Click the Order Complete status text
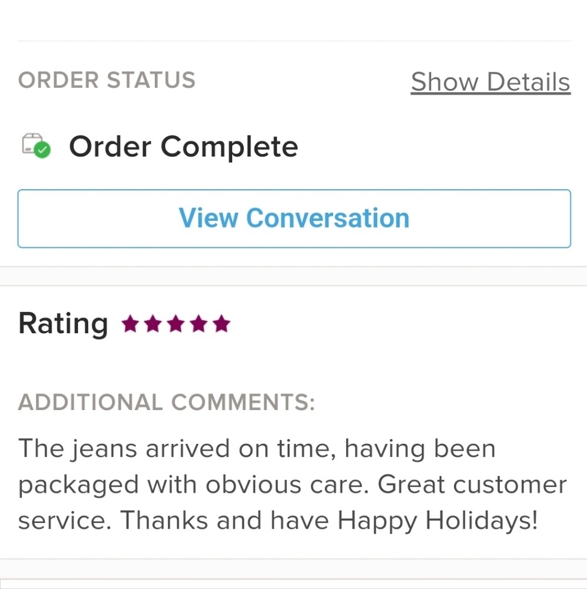This screenshot has width=587, height=589. 183,146
